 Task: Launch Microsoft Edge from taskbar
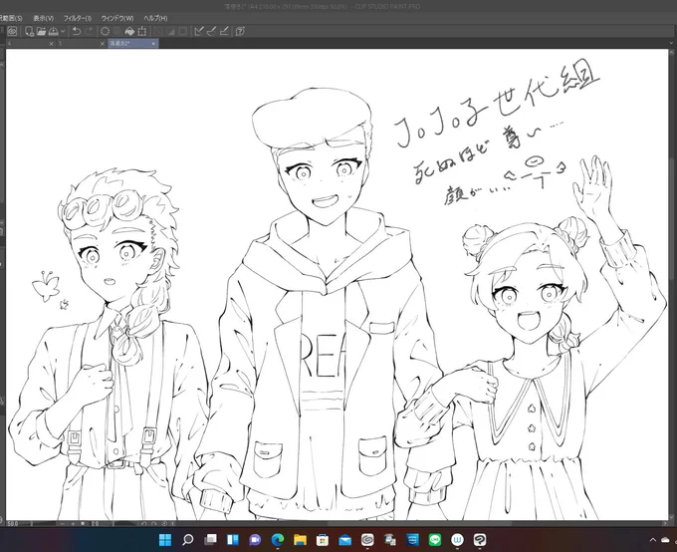[278, 539]
